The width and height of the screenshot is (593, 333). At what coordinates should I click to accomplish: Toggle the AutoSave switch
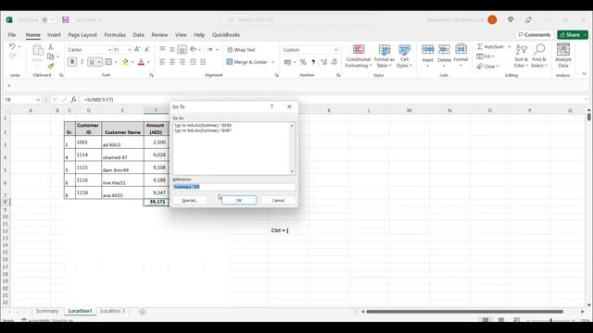pyautogui.click(x=49, y=19)
